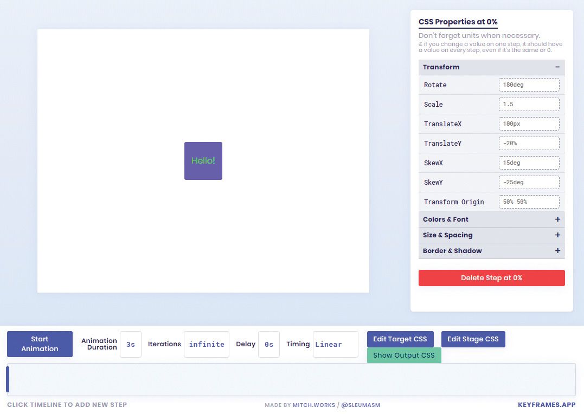Edit the Transform Origin value
The width and height of the screenshot is (584, 414).
tap(529, 202)
